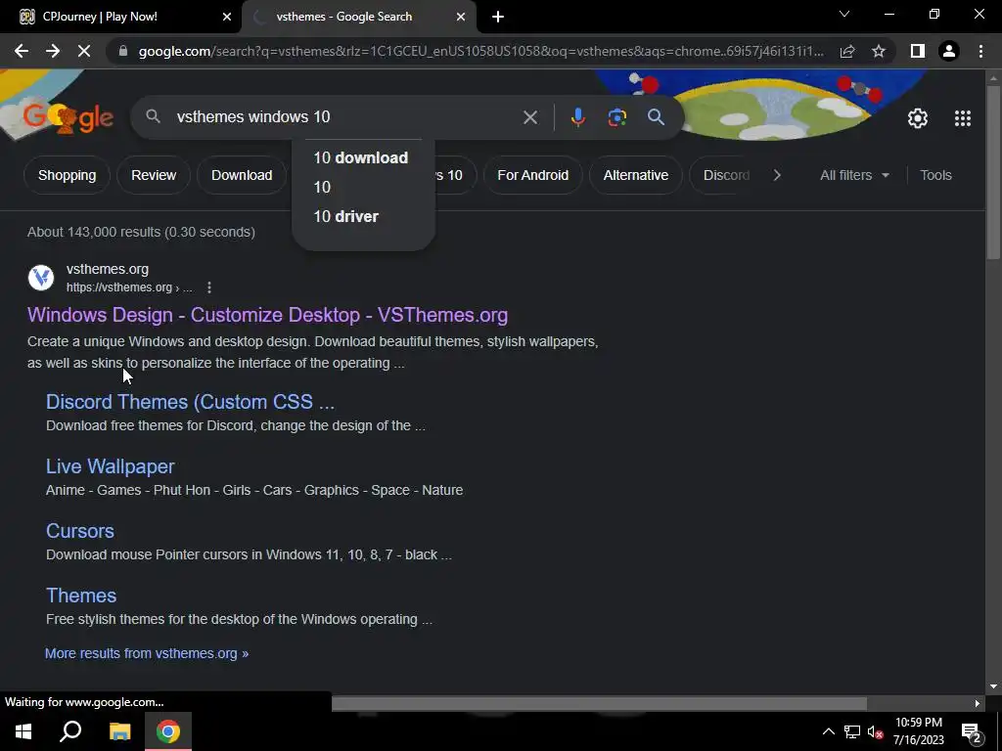Click the address bar URL
This screenshot has height=751, width=1002.
480,51
